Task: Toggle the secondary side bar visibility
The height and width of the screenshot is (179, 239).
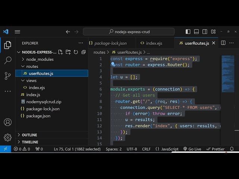Action: (x=204, y=32)
